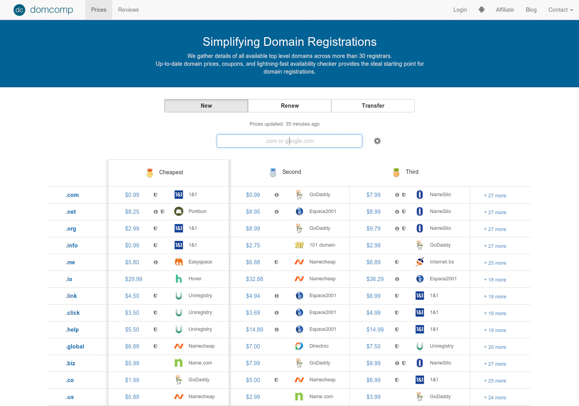579x406 pixels.
Task: Open the Reviews navigation item
Action: coord(128,10)
